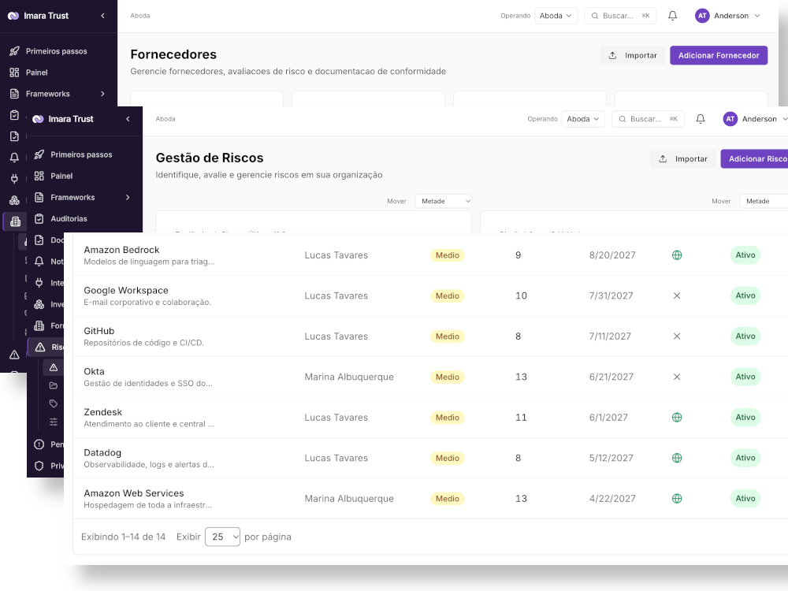The image size is (788, 591).
Task: Select the folder icon in the Riscos submenu
Action: [x=54, y=385]
